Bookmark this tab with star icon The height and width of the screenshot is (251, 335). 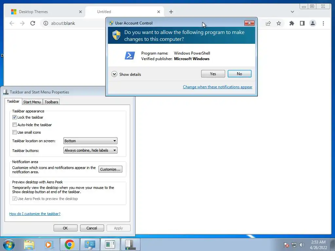[279, 23]
